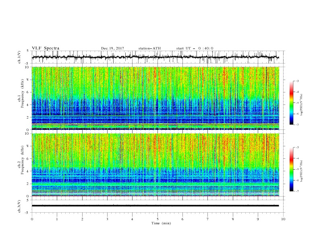Select the date text "Dec. 18, 2017"
This screenshot has height=246, width=319.
pyautogui.click(x=112, y=48)
